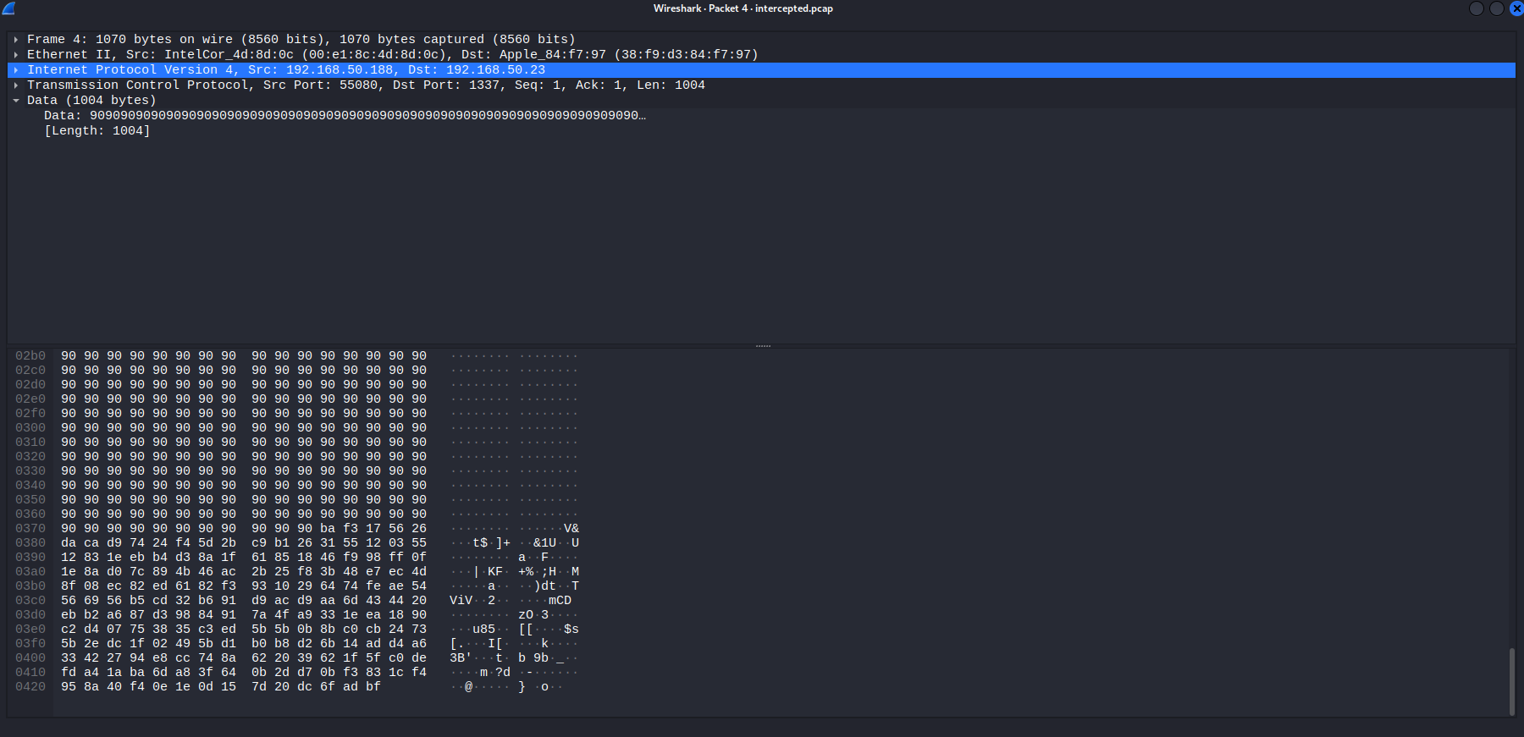Click the hex pane vertical scrollbar thumb
Image resolution: width=1524 pixels, height=737 pixels.
coord(1512,682)
